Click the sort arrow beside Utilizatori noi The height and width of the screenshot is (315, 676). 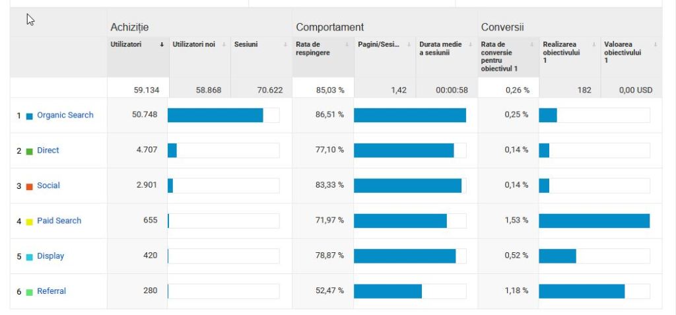tap(224, 45)
